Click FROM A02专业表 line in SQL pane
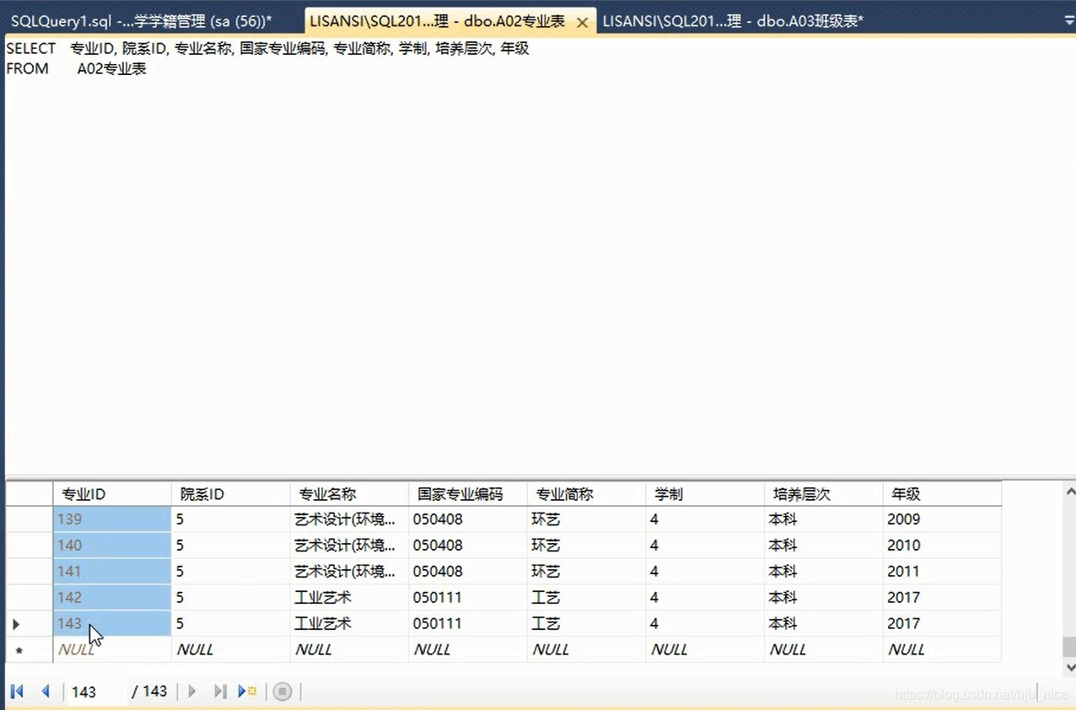Viewport: 1076px width, 710px height. 77,69
